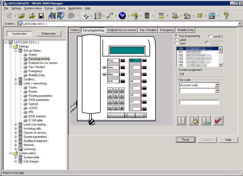Select phone key labeled 124
This screenshot has height=176, width=243.
point(135,61)
